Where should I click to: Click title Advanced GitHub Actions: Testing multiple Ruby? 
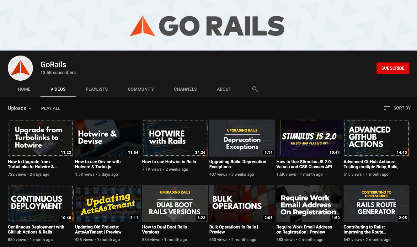click(372, 164)
